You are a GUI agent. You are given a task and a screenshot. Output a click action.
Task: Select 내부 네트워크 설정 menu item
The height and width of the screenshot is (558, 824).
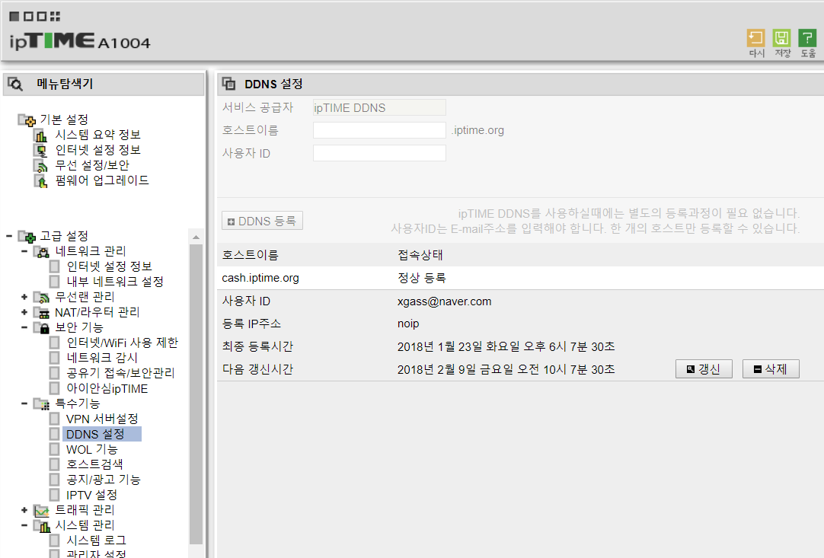pyautogui.click(x=115, y=282)
